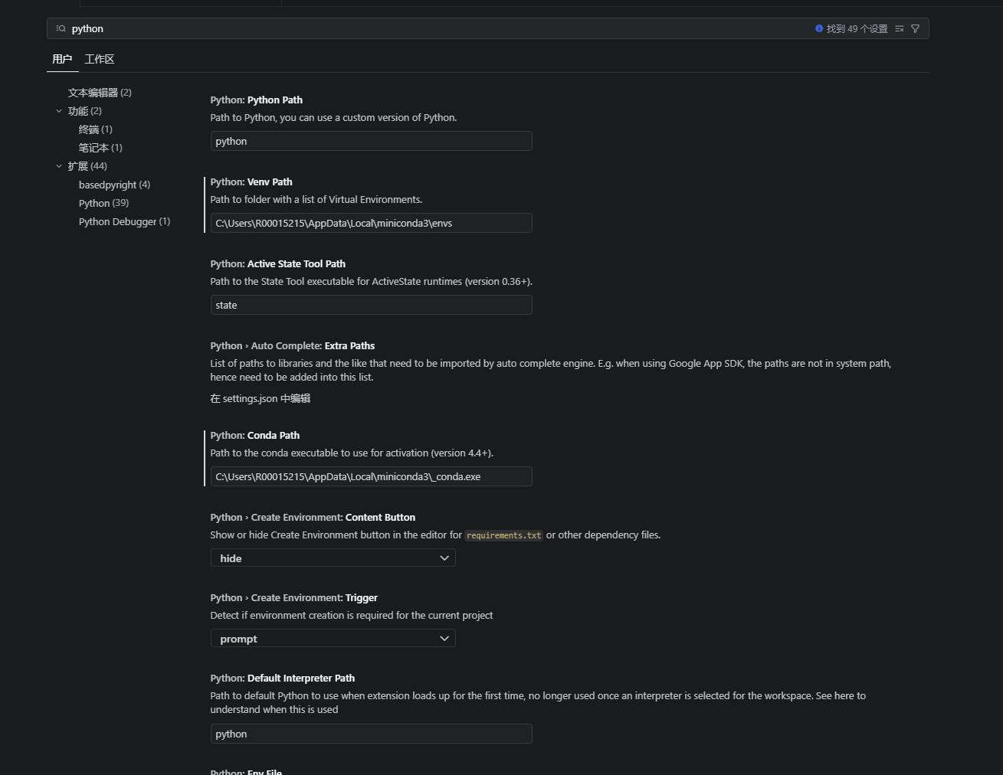Collapse the 功能 tree section chevron

[x=59, y=111]
